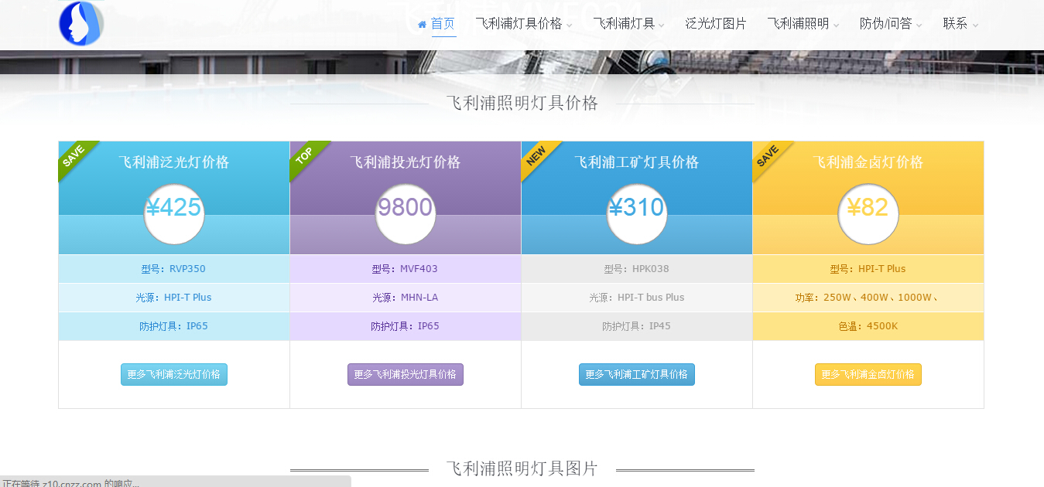This screenshot has width=1044, height=487.
Task: Click the 更多飞利浦泛光灯价格 button
Action: coord(174,374)
